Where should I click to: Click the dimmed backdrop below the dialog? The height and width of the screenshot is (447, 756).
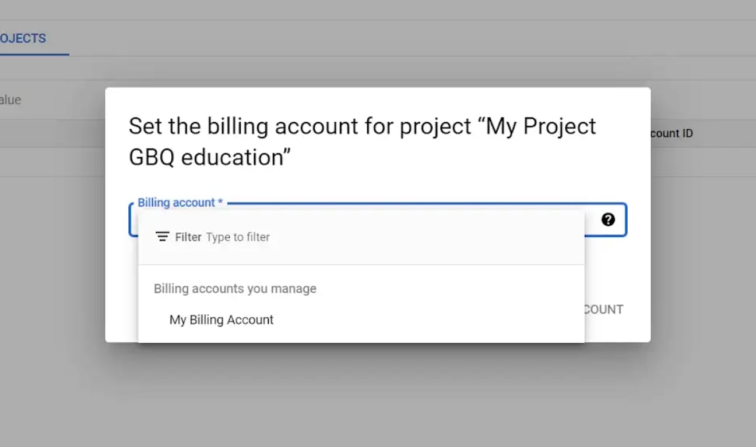pos(378,396)
